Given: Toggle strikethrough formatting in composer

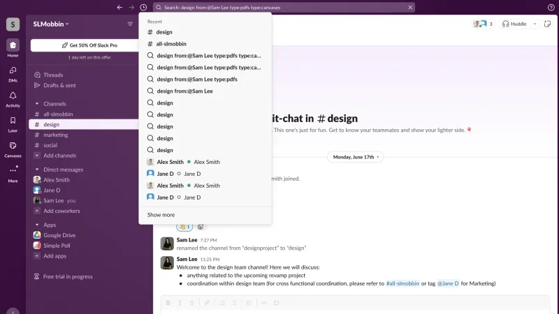Looking at the screenshot, I should pos(191,303).
